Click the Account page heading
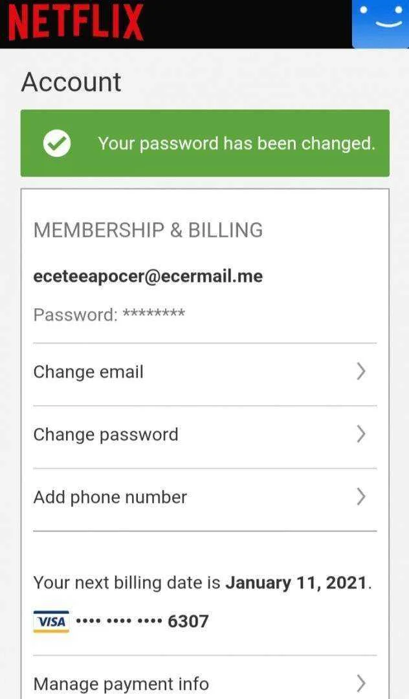This screenshot has width=409, height=699. click(x=71, y=82)
